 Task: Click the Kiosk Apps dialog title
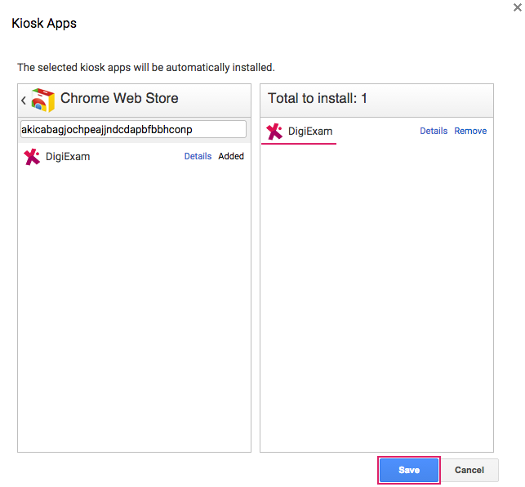[x=44, y=24]
